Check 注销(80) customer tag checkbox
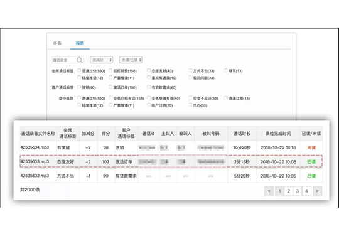 (79, 87)
